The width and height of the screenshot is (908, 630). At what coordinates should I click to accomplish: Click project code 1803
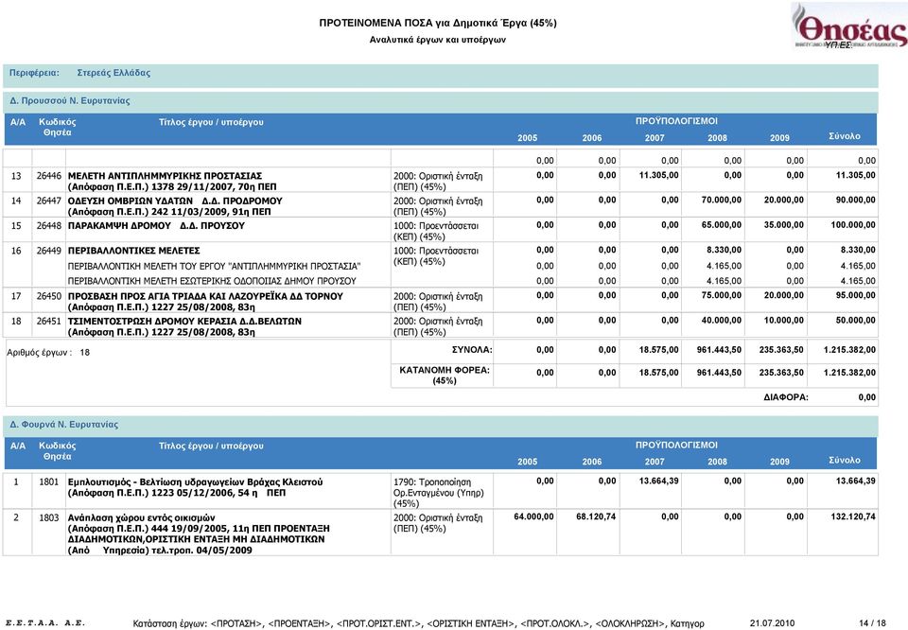48,517
